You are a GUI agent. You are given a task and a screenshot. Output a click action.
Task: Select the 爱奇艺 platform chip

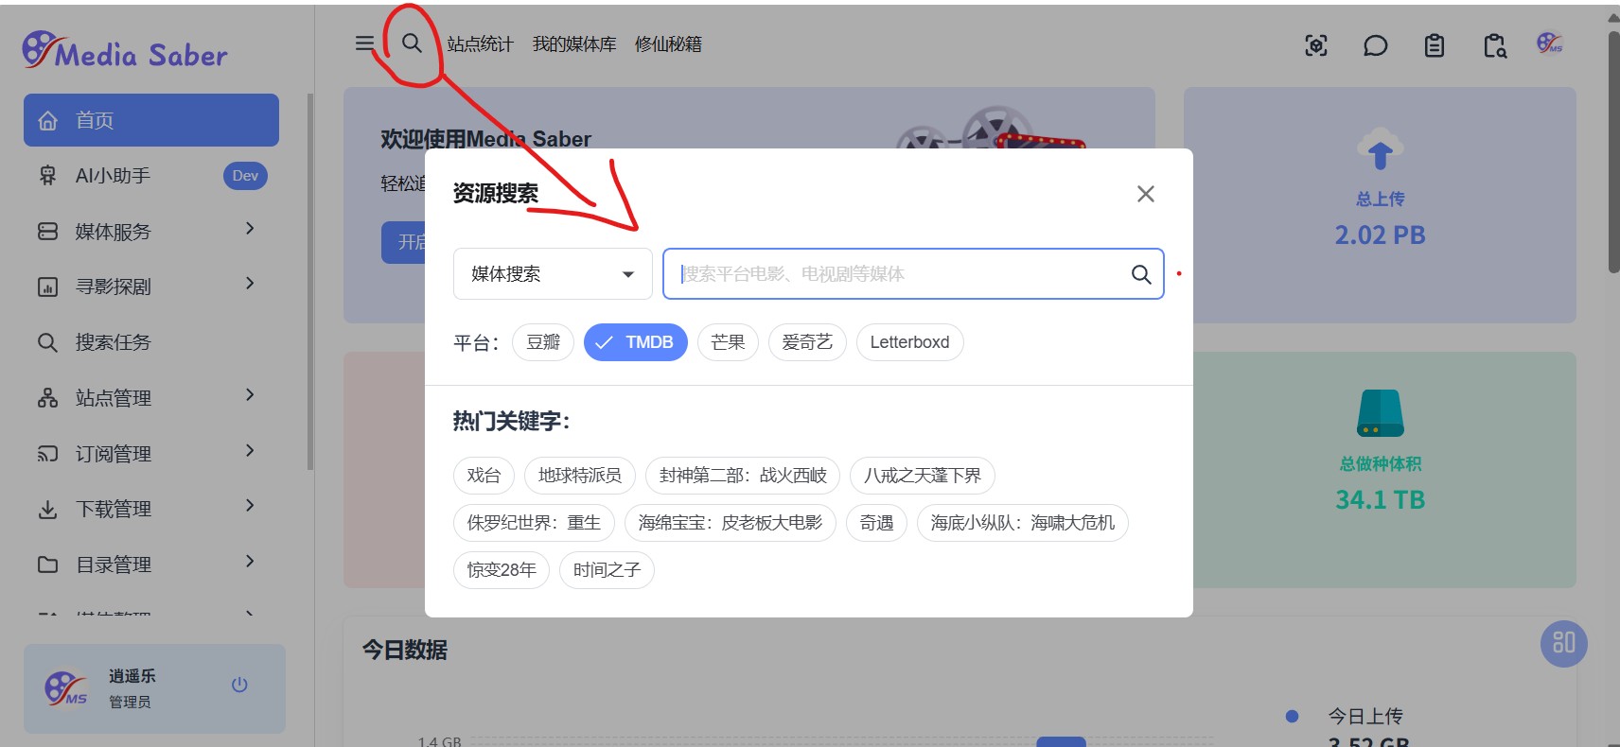[x=807, y=342]
